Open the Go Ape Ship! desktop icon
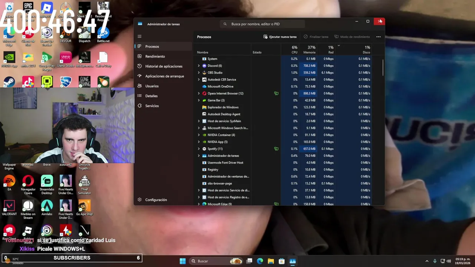 point(84,208)
